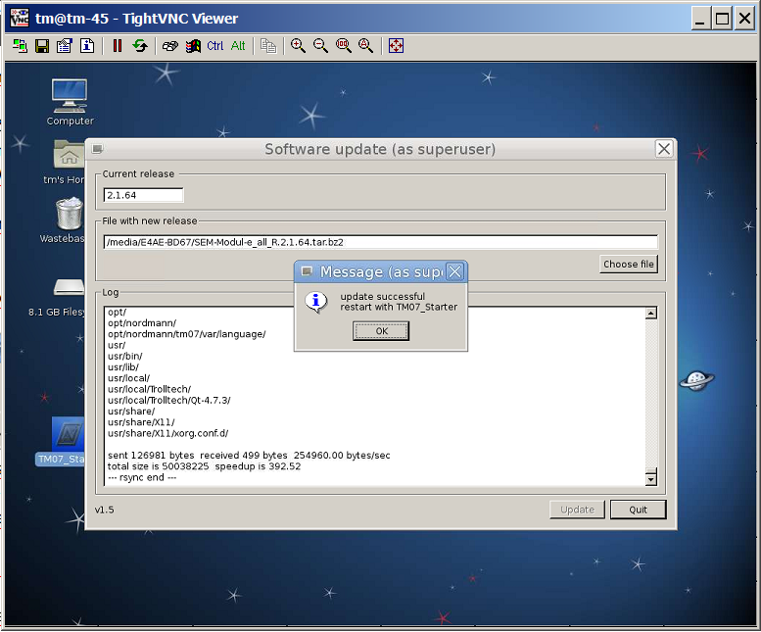Click log line 'opt/nordmann/tm07/var/language/'
Screen dimensions: 761x632
(186, 334)
